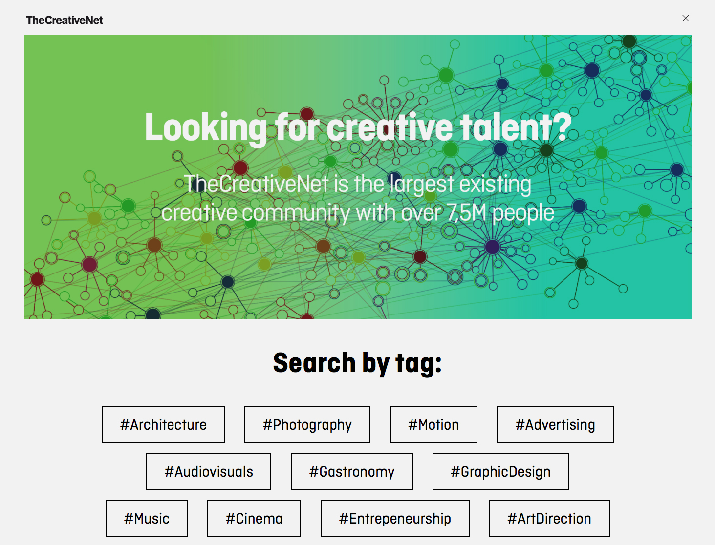Image resolution: width=715 pixels, height=545 pixels.
Task: Close the page with the X icon
Action: tap(686, 18)
